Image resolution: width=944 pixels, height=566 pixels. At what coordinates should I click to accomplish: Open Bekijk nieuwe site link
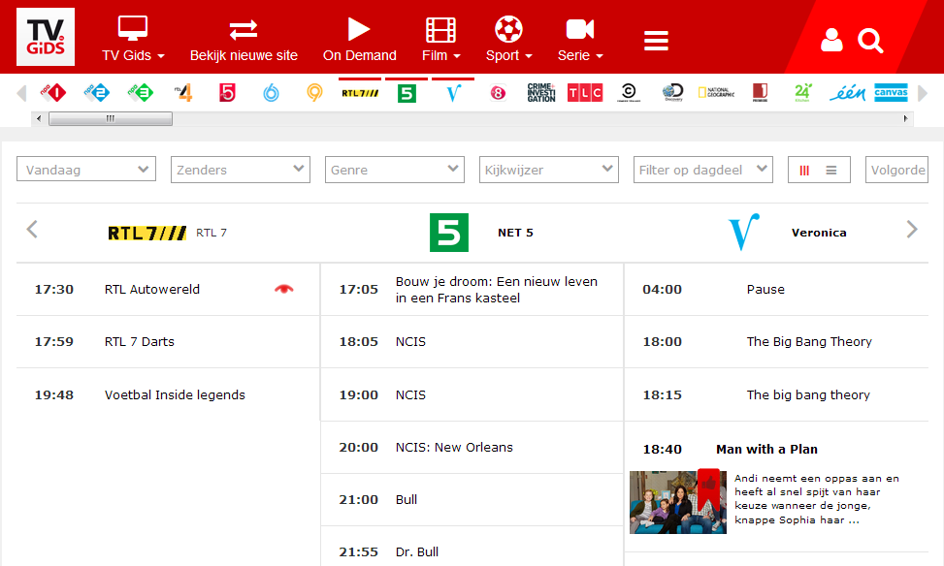pyautogui.click(x=244, y=39)
